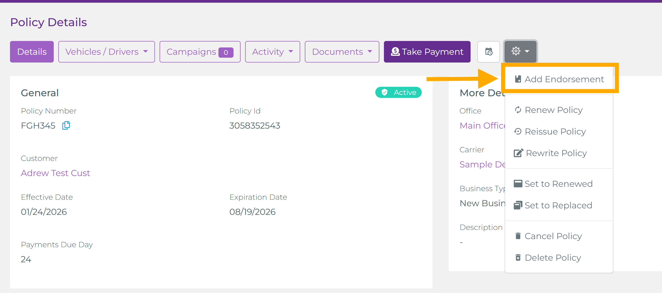Expand the Vehicles / Drivers dropdown
This screenshot has height=293, width=662.
106,51
